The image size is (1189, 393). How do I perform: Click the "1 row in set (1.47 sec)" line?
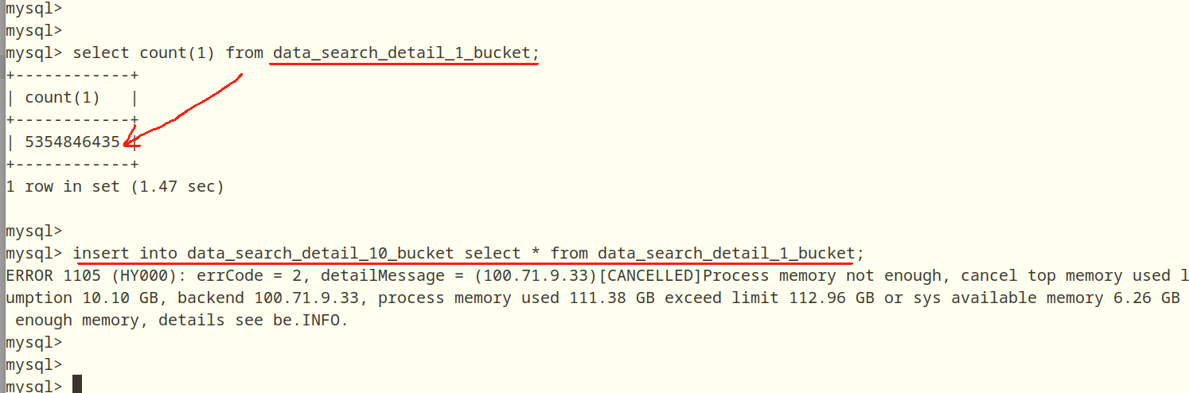click(x=115, y=187)
